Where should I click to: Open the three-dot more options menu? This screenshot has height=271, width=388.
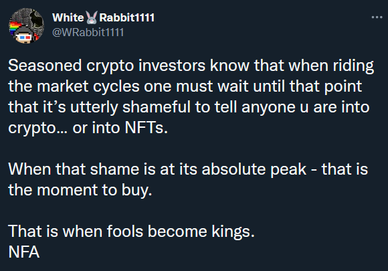point(377,17)
